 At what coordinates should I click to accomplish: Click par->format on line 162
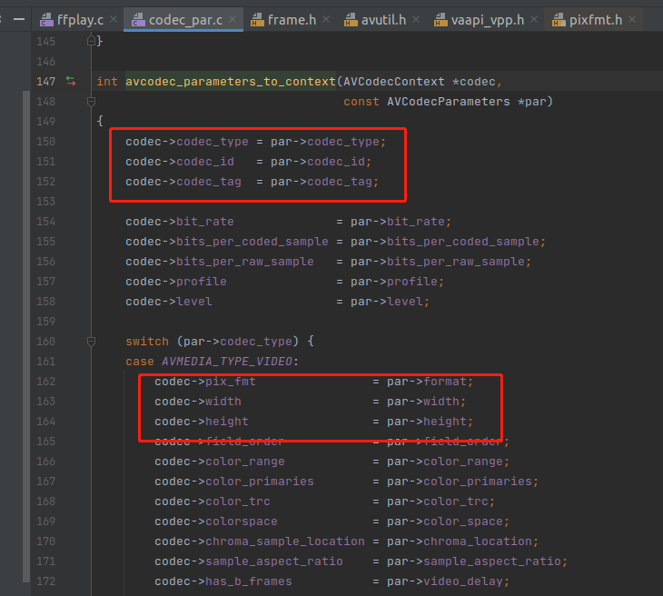(x=427, y=381)
